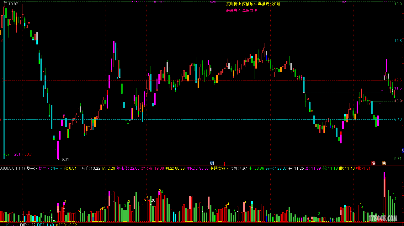
Task: Click the 增 marker icon
Action: [373, 163]
